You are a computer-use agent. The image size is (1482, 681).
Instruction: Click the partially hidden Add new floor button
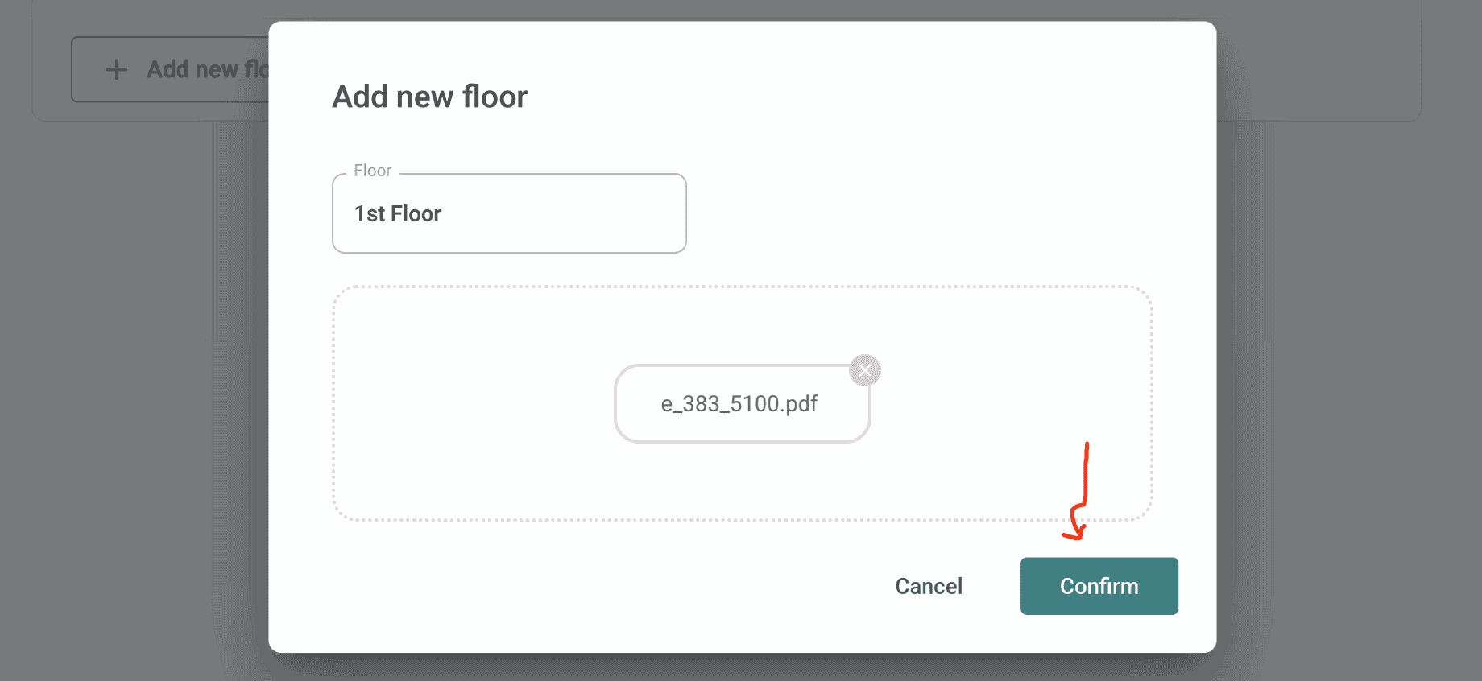[x=193, y=69]
